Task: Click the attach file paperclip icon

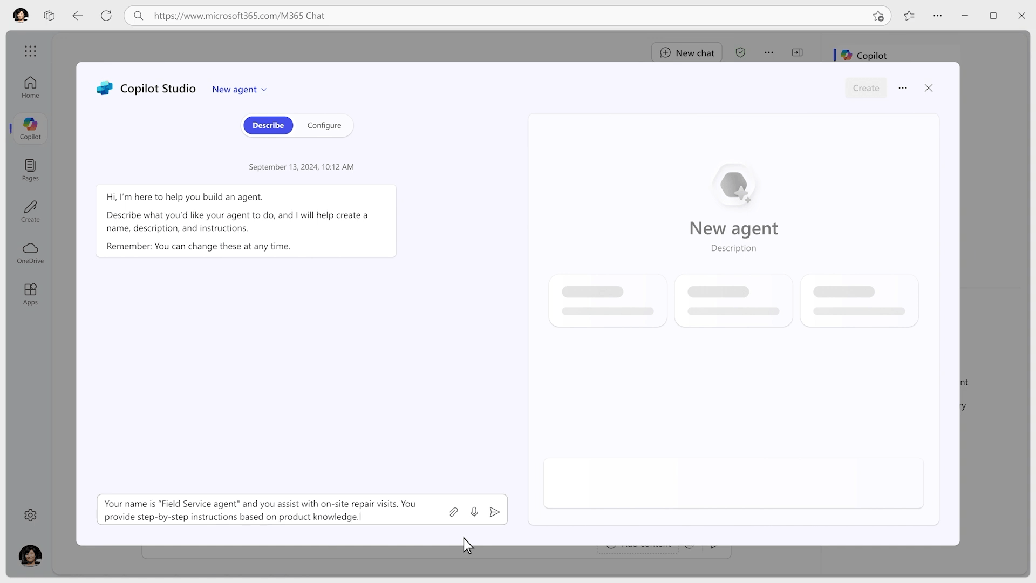Action: click(453, 512)
